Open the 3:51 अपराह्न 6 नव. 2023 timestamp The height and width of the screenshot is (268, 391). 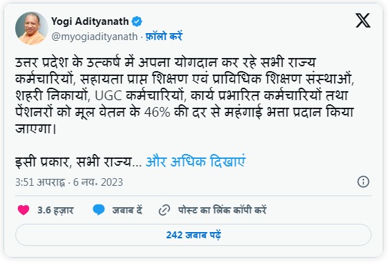pyautogui.click(x=69, y=182)
